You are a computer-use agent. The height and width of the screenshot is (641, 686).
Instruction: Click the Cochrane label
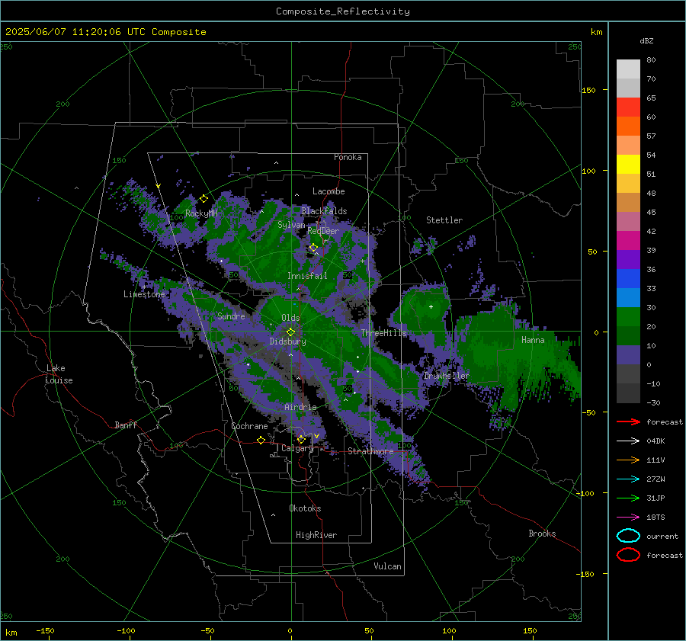[249, 426]
